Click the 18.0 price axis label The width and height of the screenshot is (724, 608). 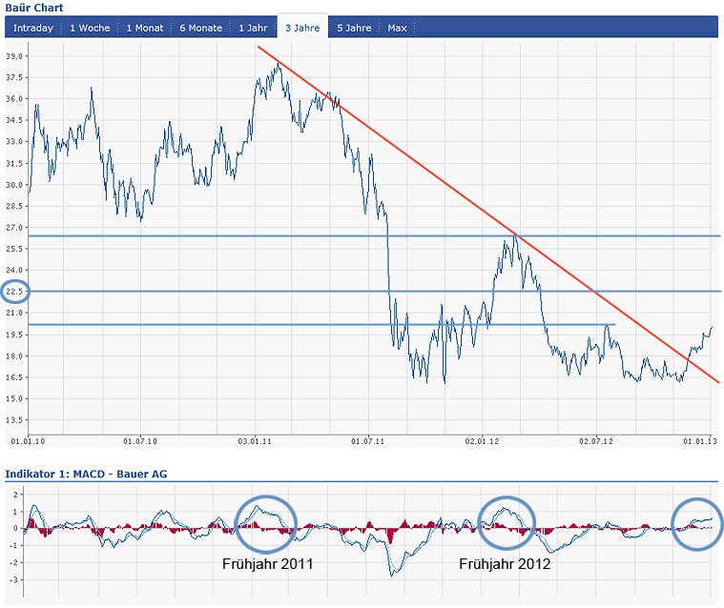(14, 355)
